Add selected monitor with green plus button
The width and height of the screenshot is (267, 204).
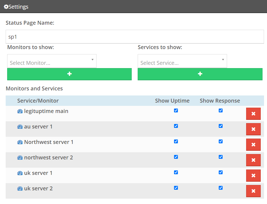(69, 74)
